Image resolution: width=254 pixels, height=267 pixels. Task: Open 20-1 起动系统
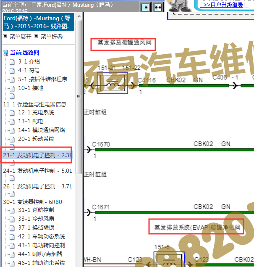pos(36,139)
